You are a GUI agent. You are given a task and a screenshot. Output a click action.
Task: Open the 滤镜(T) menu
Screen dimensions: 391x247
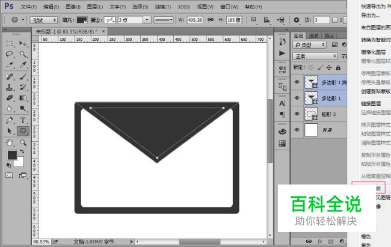(x=162, y=7)
